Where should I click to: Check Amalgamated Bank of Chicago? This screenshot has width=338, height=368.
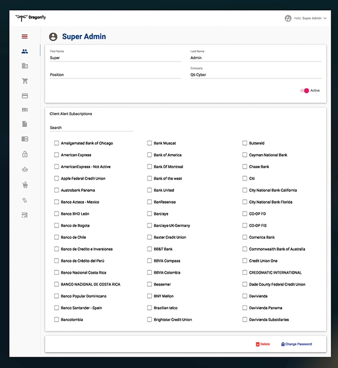pyautogui.click(x=56, y=143)
